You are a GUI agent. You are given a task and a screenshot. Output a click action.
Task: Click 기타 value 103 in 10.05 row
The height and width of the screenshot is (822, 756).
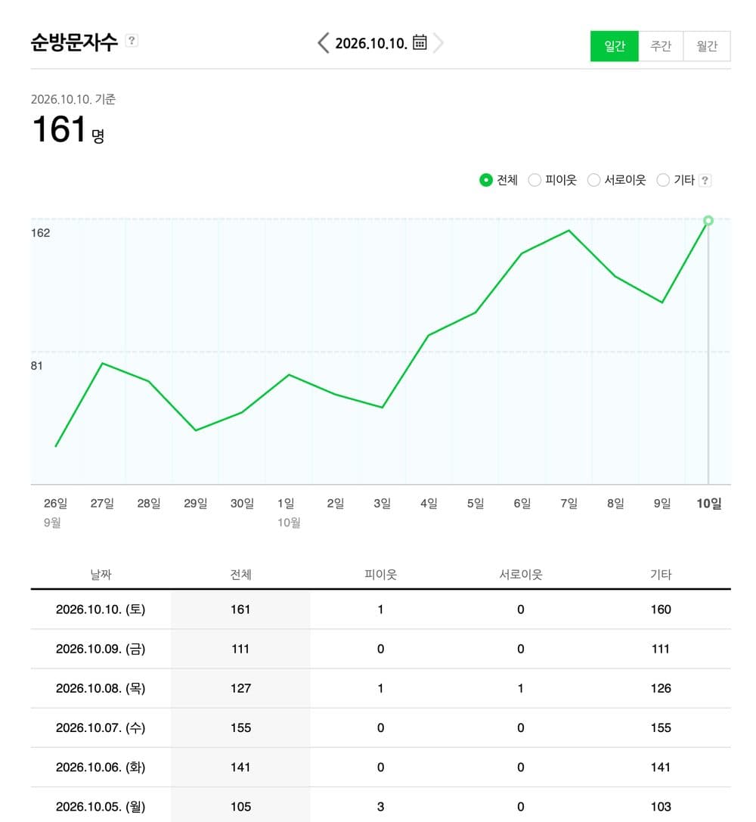pos(661,807)
